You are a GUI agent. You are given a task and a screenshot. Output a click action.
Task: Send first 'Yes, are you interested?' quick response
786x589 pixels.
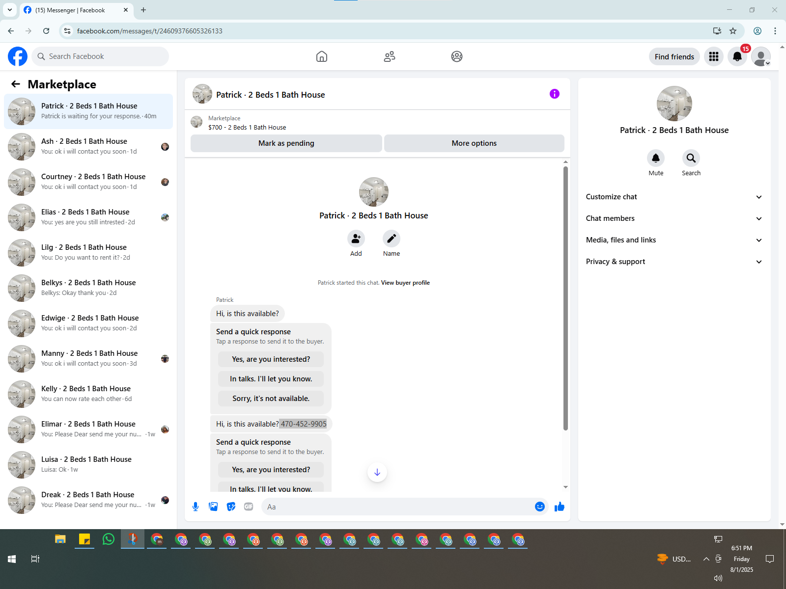[271, 359]
